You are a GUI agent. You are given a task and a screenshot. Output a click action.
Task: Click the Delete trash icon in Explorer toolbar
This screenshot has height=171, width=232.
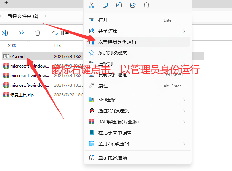[38, 33]
